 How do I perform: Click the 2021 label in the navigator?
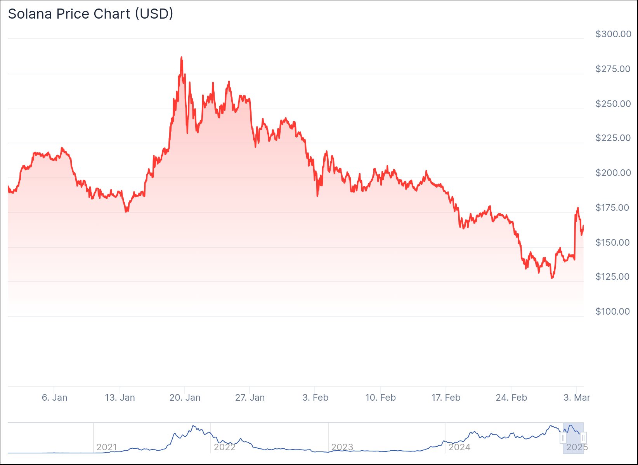(x=107, y=447)
